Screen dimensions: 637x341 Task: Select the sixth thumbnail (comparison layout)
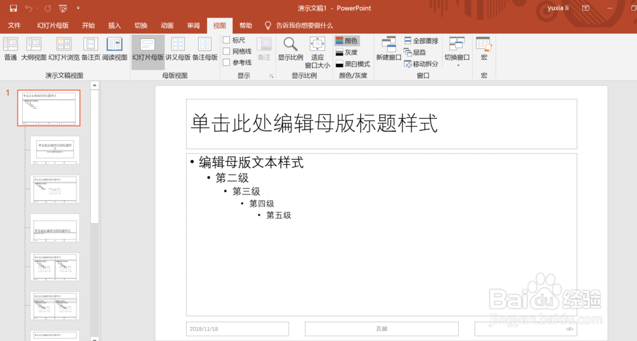tap(55, 305)
